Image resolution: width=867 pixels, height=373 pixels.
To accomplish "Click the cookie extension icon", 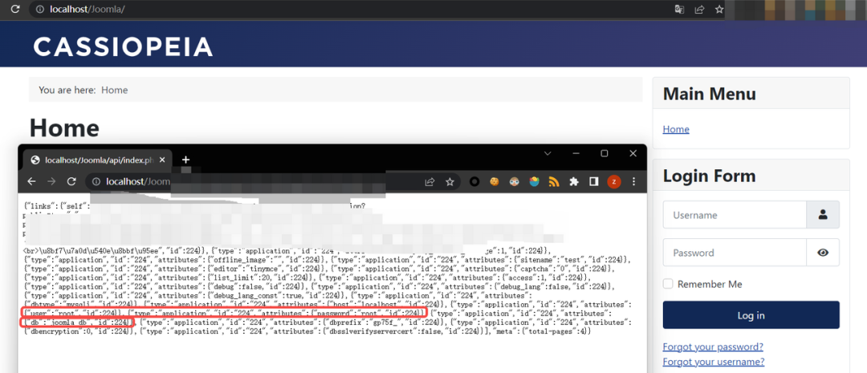I will coord(495,182).
